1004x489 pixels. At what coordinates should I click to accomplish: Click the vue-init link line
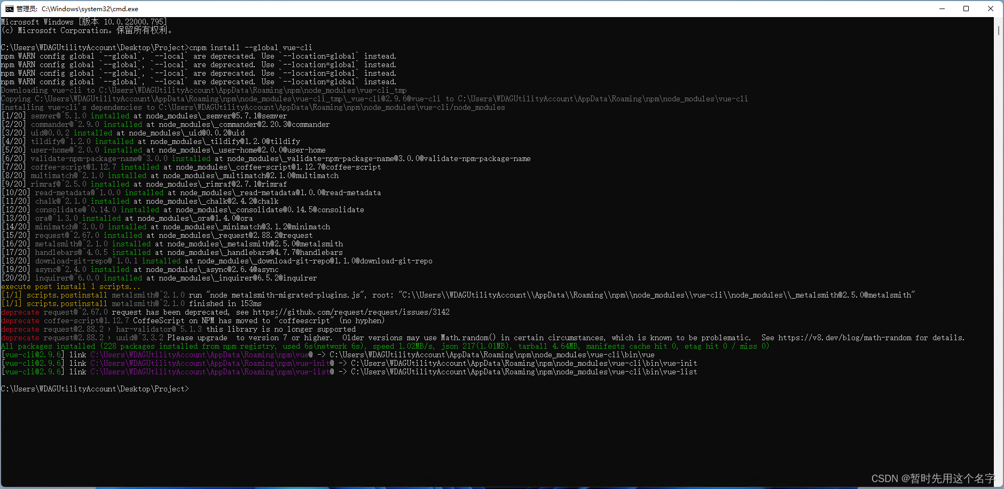[x=349, y=363]
